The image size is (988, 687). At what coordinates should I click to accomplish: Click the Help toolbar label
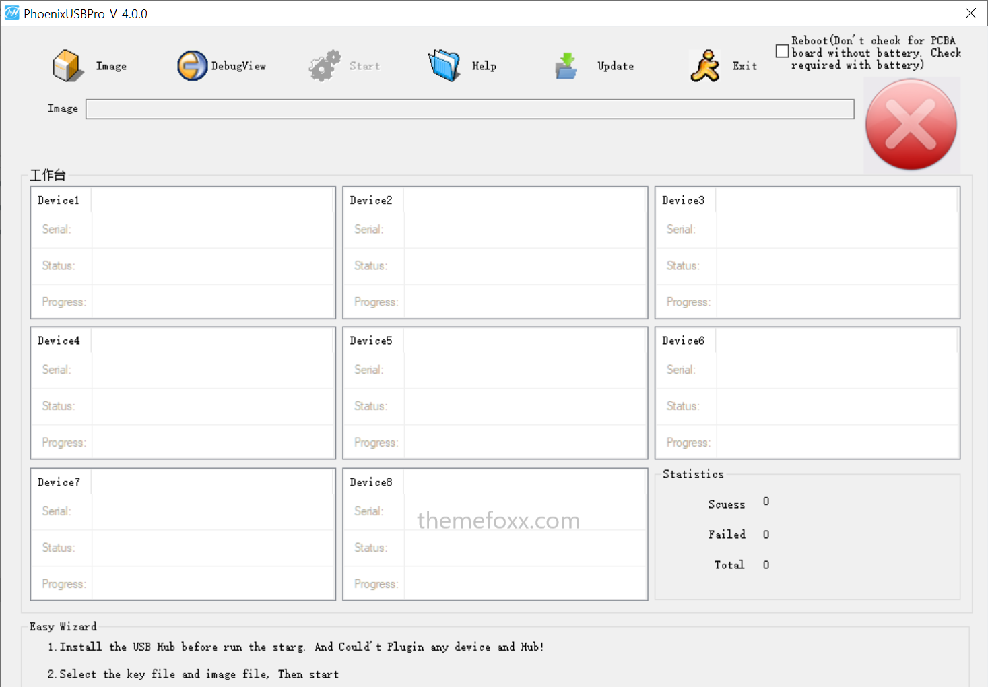pos(484,66)
